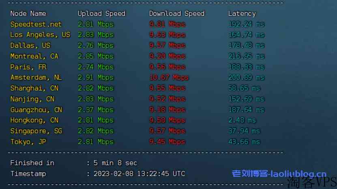Click the Singapore, SG node name
This screenshot has width=337, height=189.
coord(36,131)
